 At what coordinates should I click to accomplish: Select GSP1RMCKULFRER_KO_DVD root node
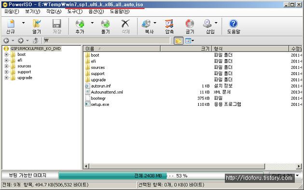click(36, 49)
